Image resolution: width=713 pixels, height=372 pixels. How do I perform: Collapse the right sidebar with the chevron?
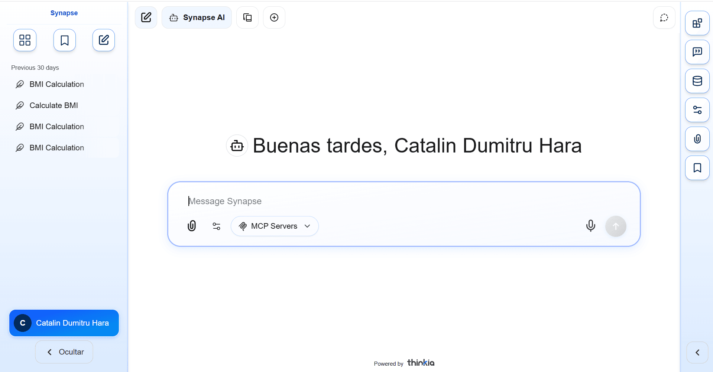point(697,352)
